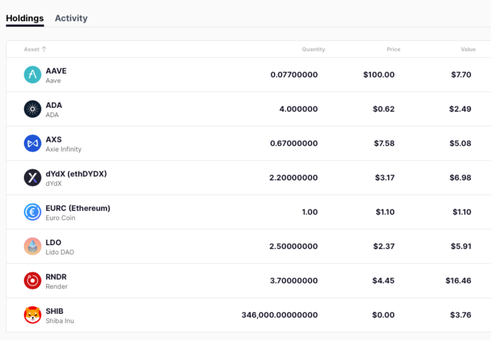Select the 'Shiba Inu' subtitle text
This screenshot has width=491, height=340.
click(x=60, y=321)
